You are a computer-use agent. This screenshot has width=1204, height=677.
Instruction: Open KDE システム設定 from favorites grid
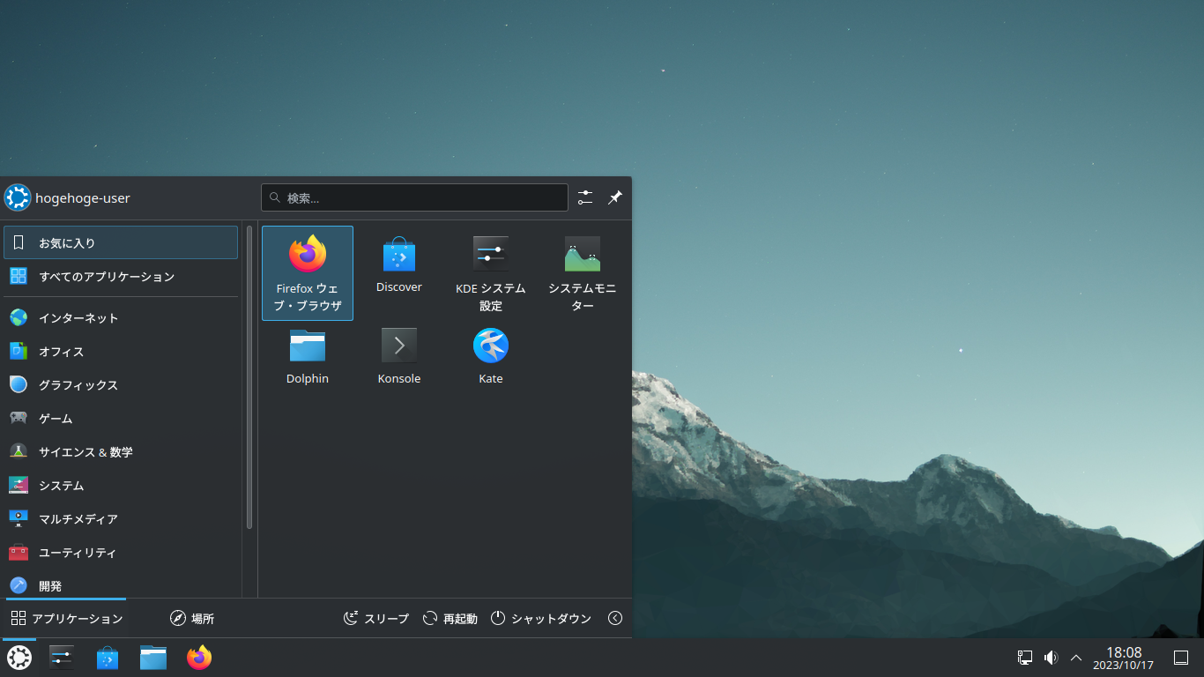coord(491,273)
